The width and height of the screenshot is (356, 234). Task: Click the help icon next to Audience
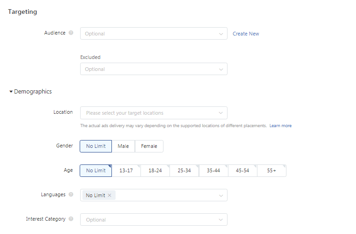click(71, 33)
